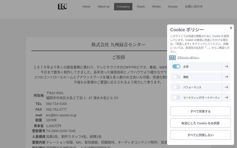This screenshot has width=237, height=148.
Task: Expand マーケティング/サードパーティ details arrow
Action: point(226,98)
